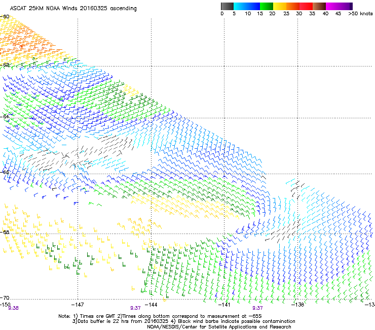Click the purple 9:37 label near -144
This screenshot has height=330, width=375.
click(135, 308)
